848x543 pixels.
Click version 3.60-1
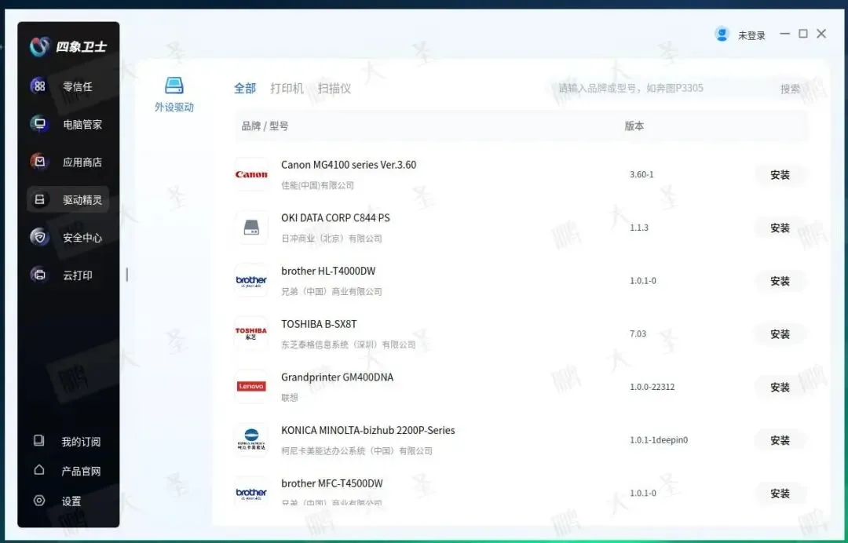tap(641, 174)
